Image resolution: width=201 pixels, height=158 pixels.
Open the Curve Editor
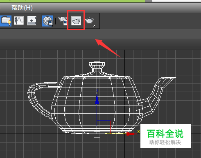click(19, 20)
